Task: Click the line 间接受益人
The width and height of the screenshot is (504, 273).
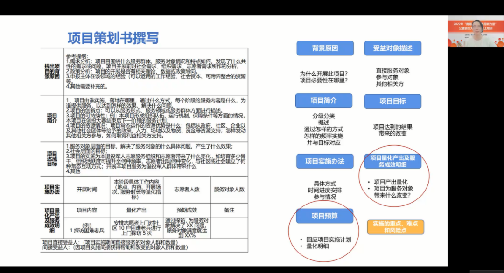Action: 115,247
